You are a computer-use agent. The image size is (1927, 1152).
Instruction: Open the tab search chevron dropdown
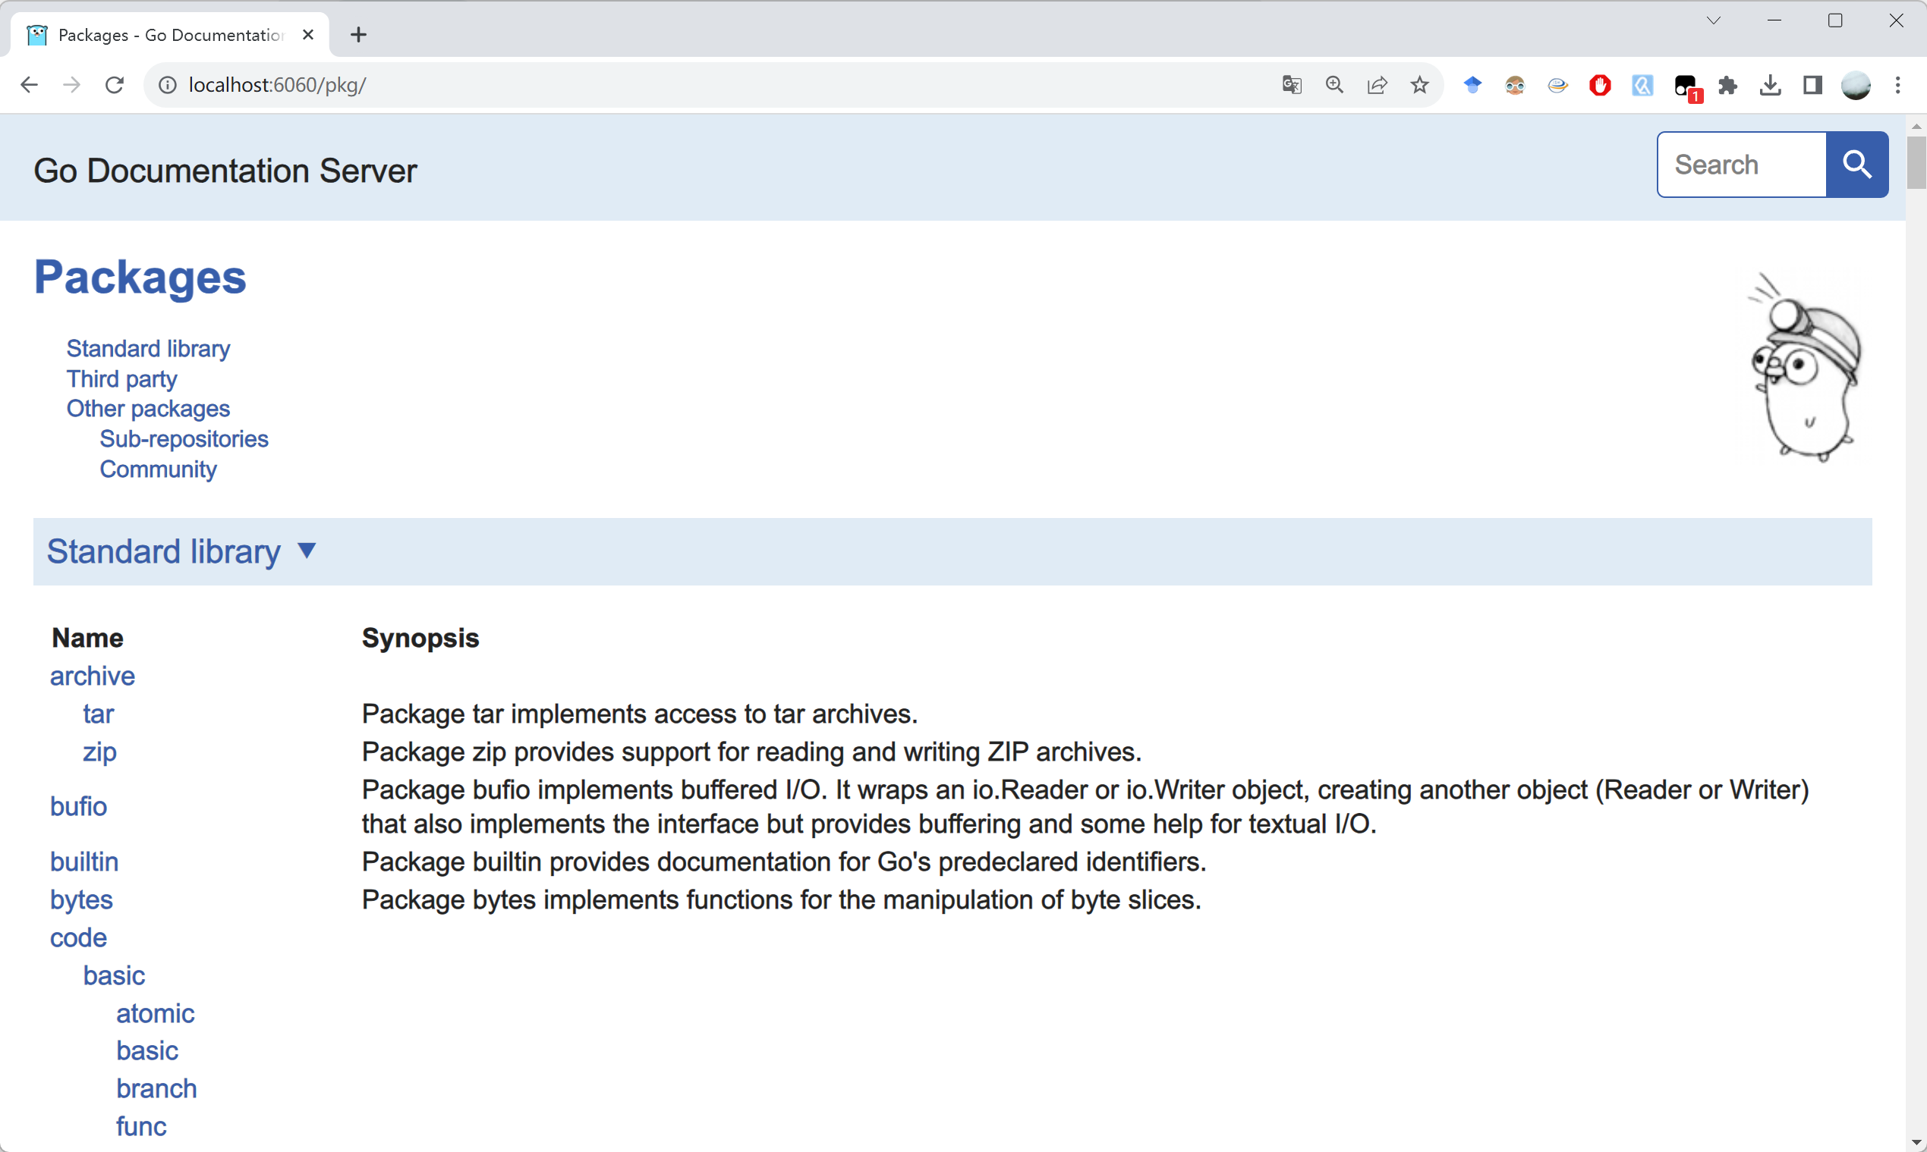click(1713, 21)
